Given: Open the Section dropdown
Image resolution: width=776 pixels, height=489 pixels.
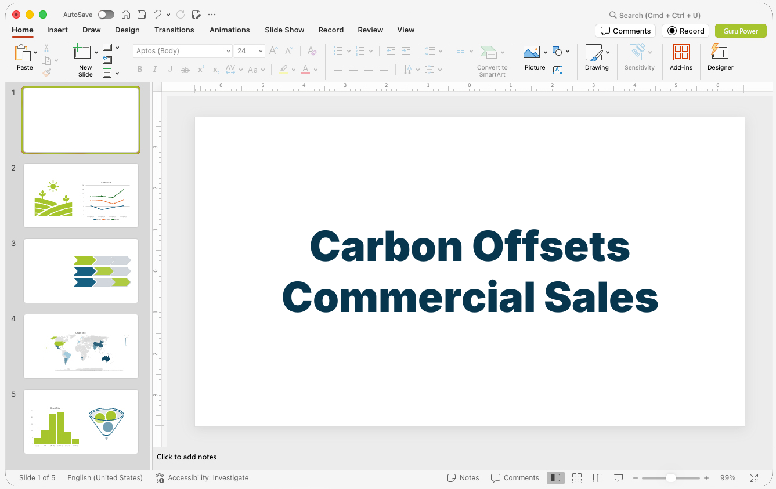Looking at the screenshot, I should point(111,73).
